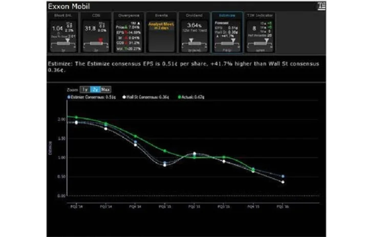
Task: Click the Analyst Meet in 2 days event
Action: coord(161,26)
